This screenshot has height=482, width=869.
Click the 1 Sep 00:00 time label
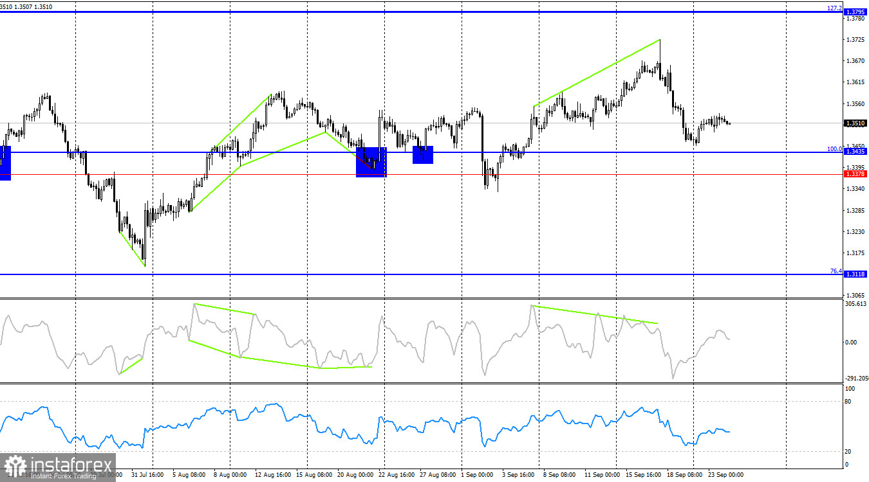point(476,475)
